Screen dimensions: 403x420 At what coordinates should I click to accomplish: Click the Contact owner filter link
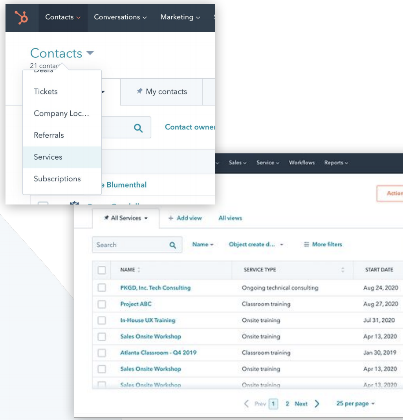tap(190, 127)
